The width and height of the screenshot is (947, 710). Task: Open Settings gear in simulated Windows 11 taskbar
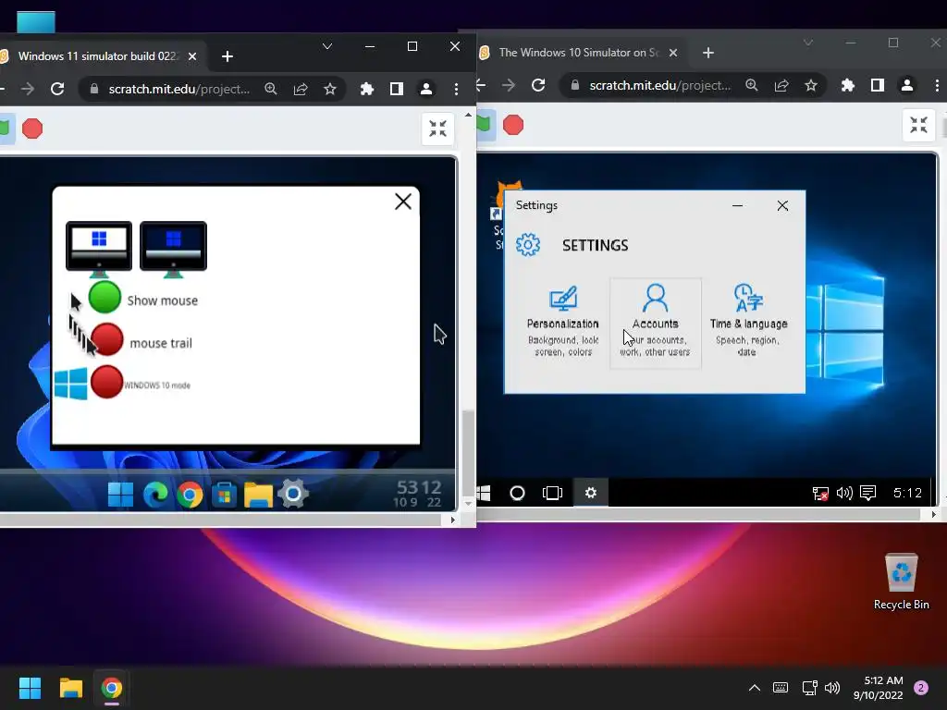pyautogui.click(x=293, y=494)
